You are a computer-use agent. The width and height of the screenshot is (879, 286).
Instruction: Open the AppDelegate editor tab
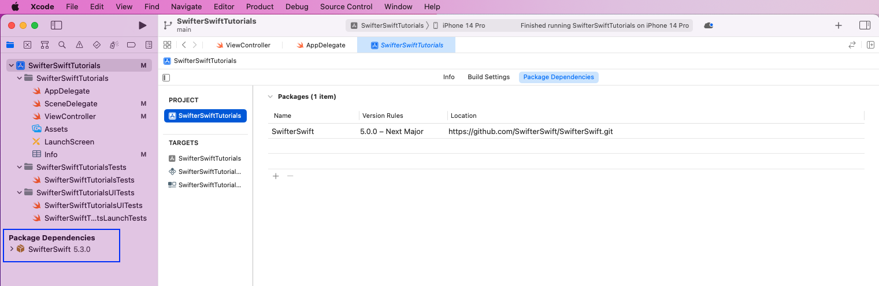[321, 45]
